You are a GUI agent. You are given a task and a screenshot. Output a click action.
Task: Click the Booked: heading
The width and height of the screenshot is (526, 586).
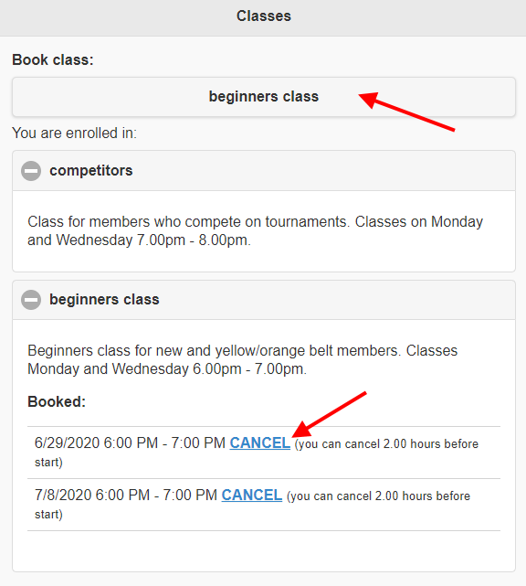57,402
